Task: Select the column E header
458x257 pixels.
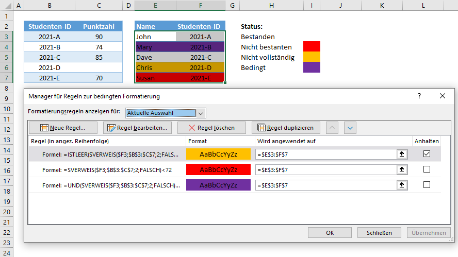Action: (155, 5)
